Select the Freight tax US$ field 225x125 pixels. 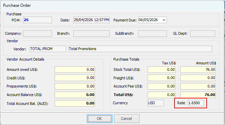(162, 78)
